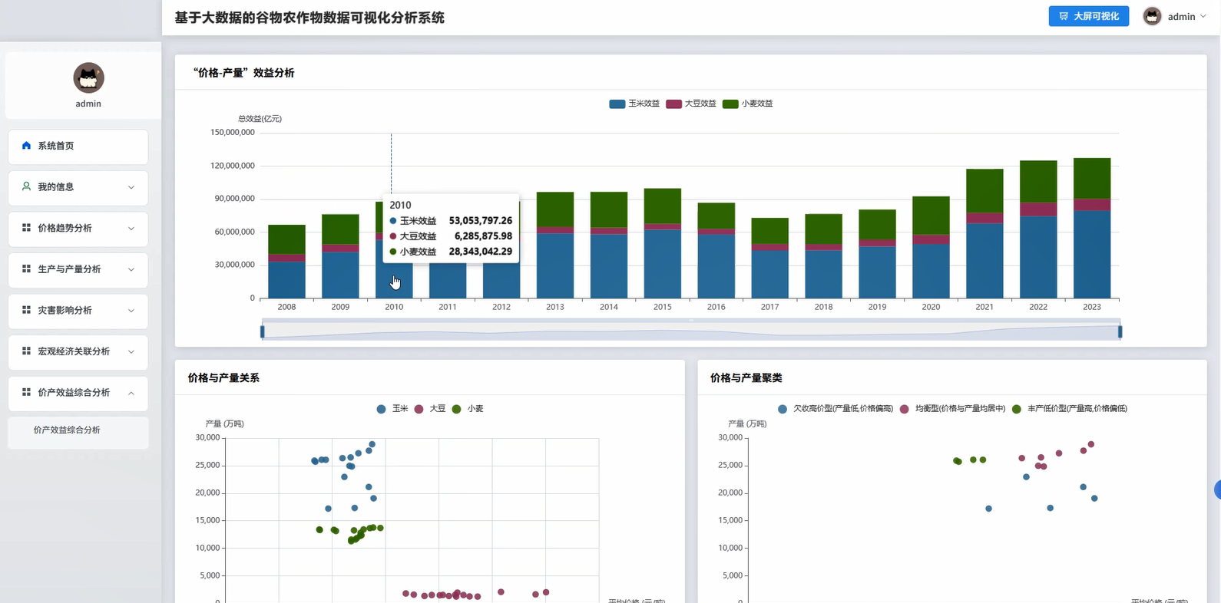Open the 我的信息 menu label

click(56, 186)
